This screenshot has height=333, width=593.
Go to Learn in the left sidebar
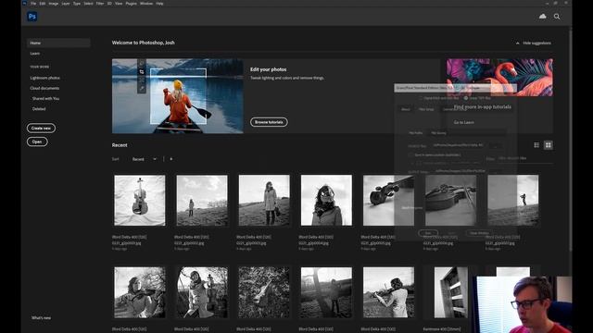35,54
